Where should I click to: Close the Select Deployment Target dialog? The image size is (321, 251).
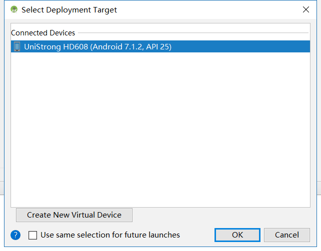tap(305, 9)
